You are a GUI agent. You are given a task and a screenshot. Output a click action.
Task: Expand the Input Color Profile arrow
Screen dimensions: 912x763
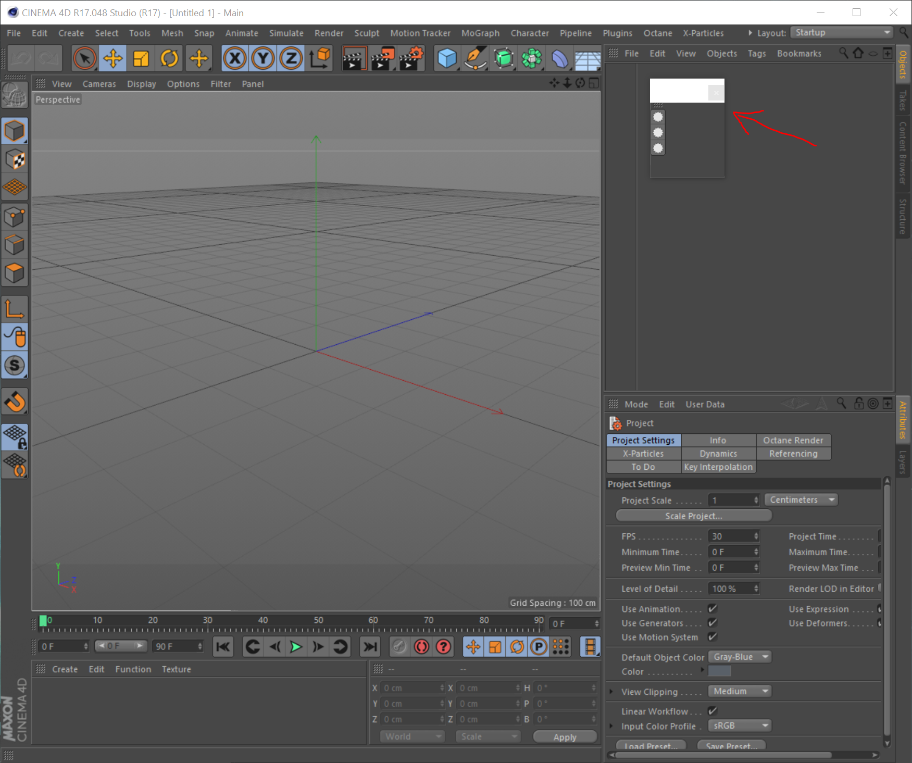coord(611,726)
